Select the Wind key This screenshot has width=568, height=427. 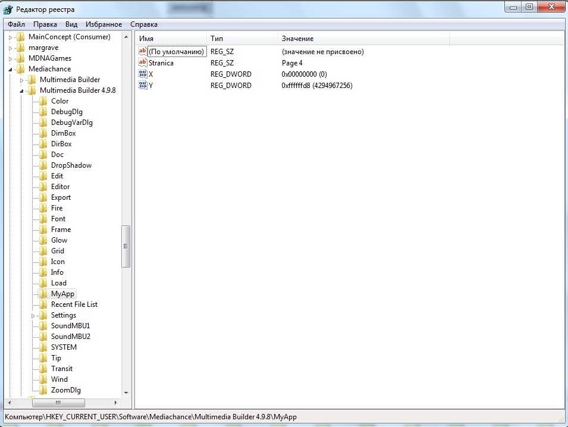[59, 379]
